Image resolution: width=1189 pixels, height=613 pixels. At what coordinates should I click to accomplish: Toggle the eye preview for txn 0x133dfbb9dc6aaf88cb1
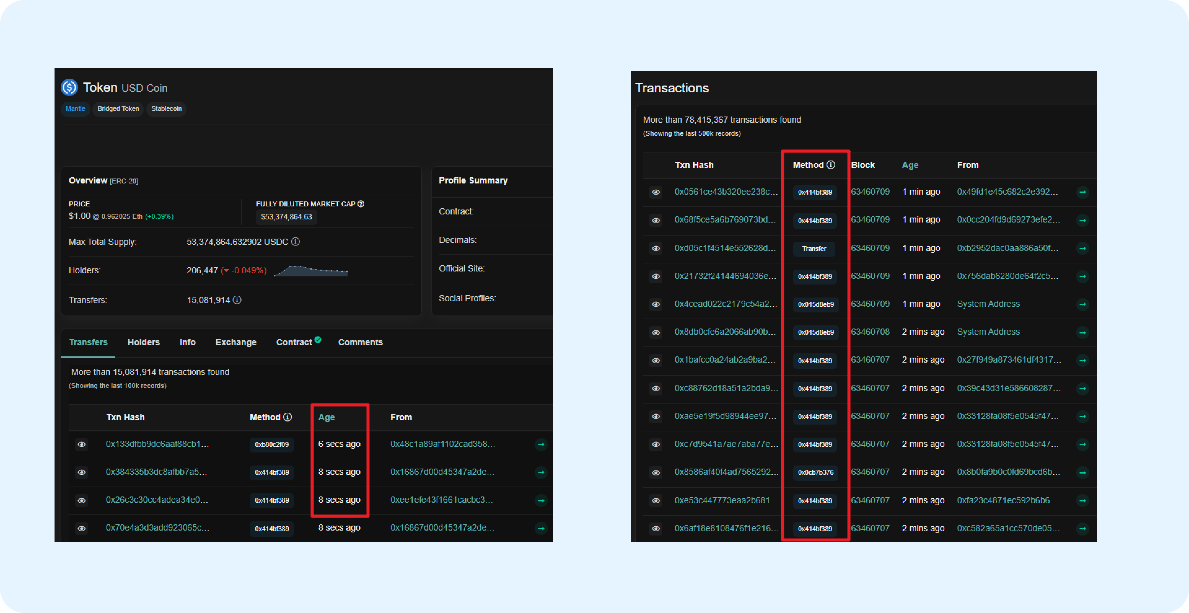82,444
